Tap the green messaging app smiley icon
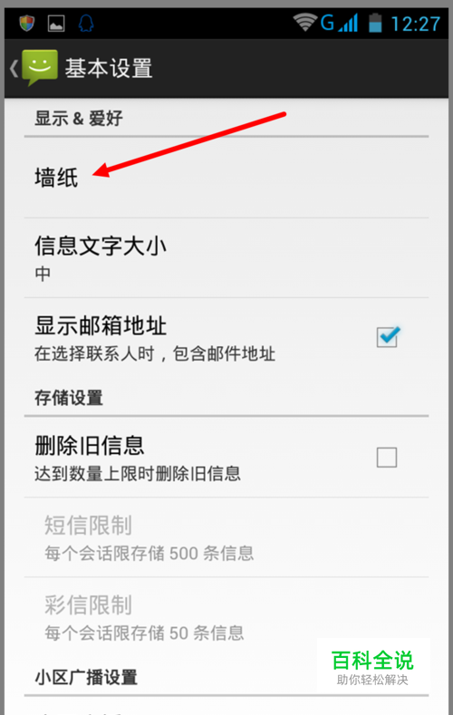Image resolution: width=453 pixels, height=715 pixels. pyautogui.click(x=40, y=67)
